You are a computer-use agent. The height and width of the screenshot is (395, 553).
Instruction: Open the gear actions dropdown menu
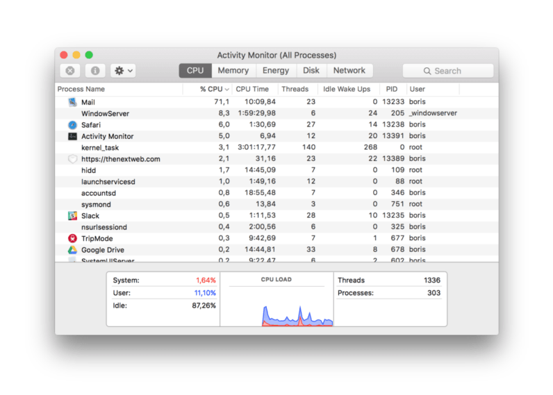click(x=123, y=71)
